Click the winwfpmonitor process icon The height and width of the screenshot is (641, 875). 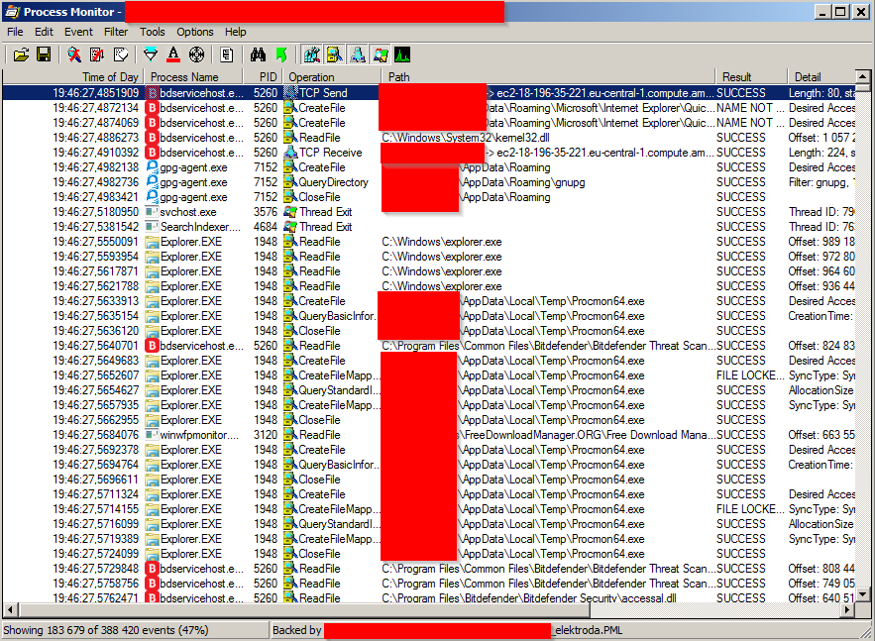[x=152, y=435]
